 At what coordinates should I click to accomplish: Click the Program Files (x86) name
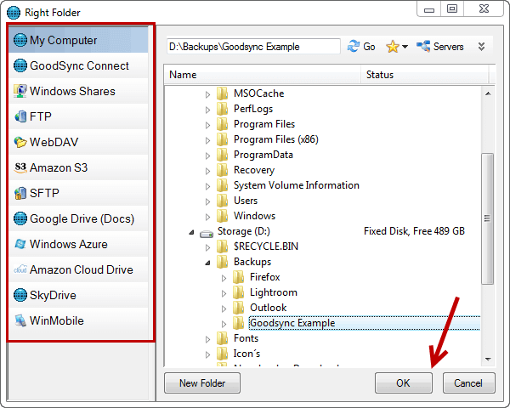click(275, 139)
